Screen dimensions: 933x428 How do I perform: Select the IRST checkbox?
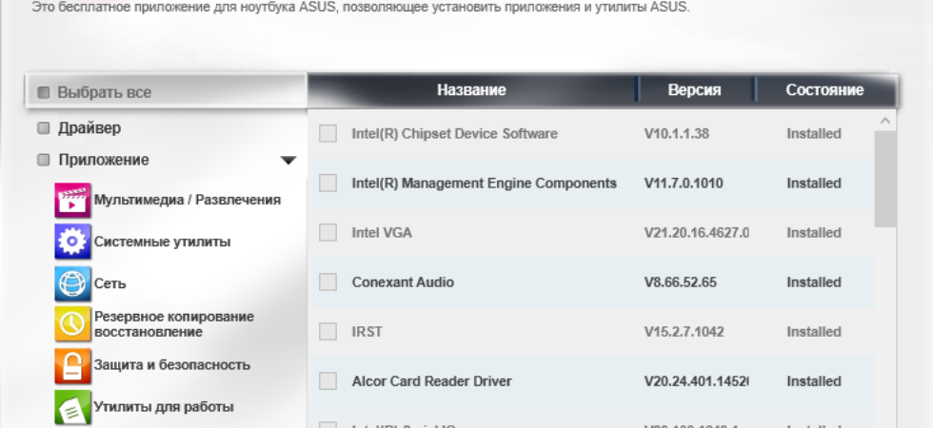[x=328, y=331]
